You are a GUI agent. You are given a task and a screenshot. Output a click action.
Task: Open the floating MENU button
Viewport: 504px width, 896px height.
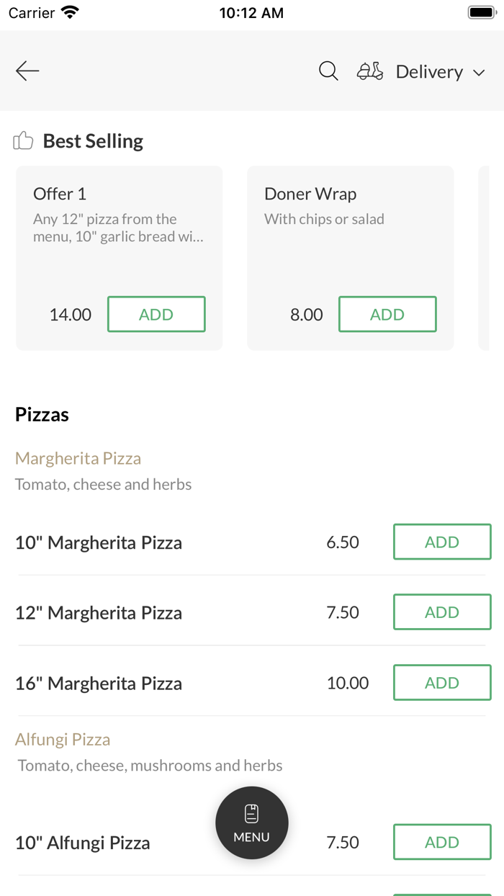pos(252,823)
